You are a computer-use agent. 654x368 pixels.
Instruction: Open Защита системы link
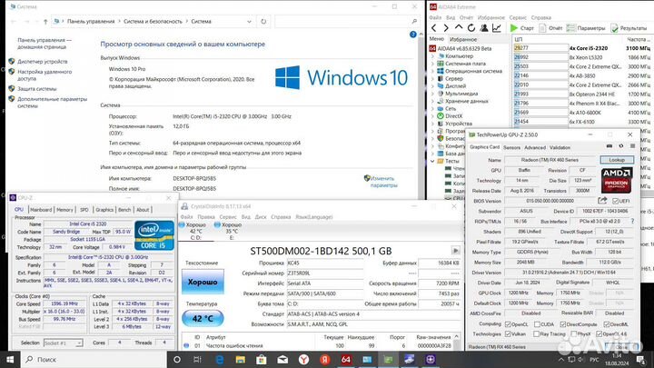tap(36, 88)
